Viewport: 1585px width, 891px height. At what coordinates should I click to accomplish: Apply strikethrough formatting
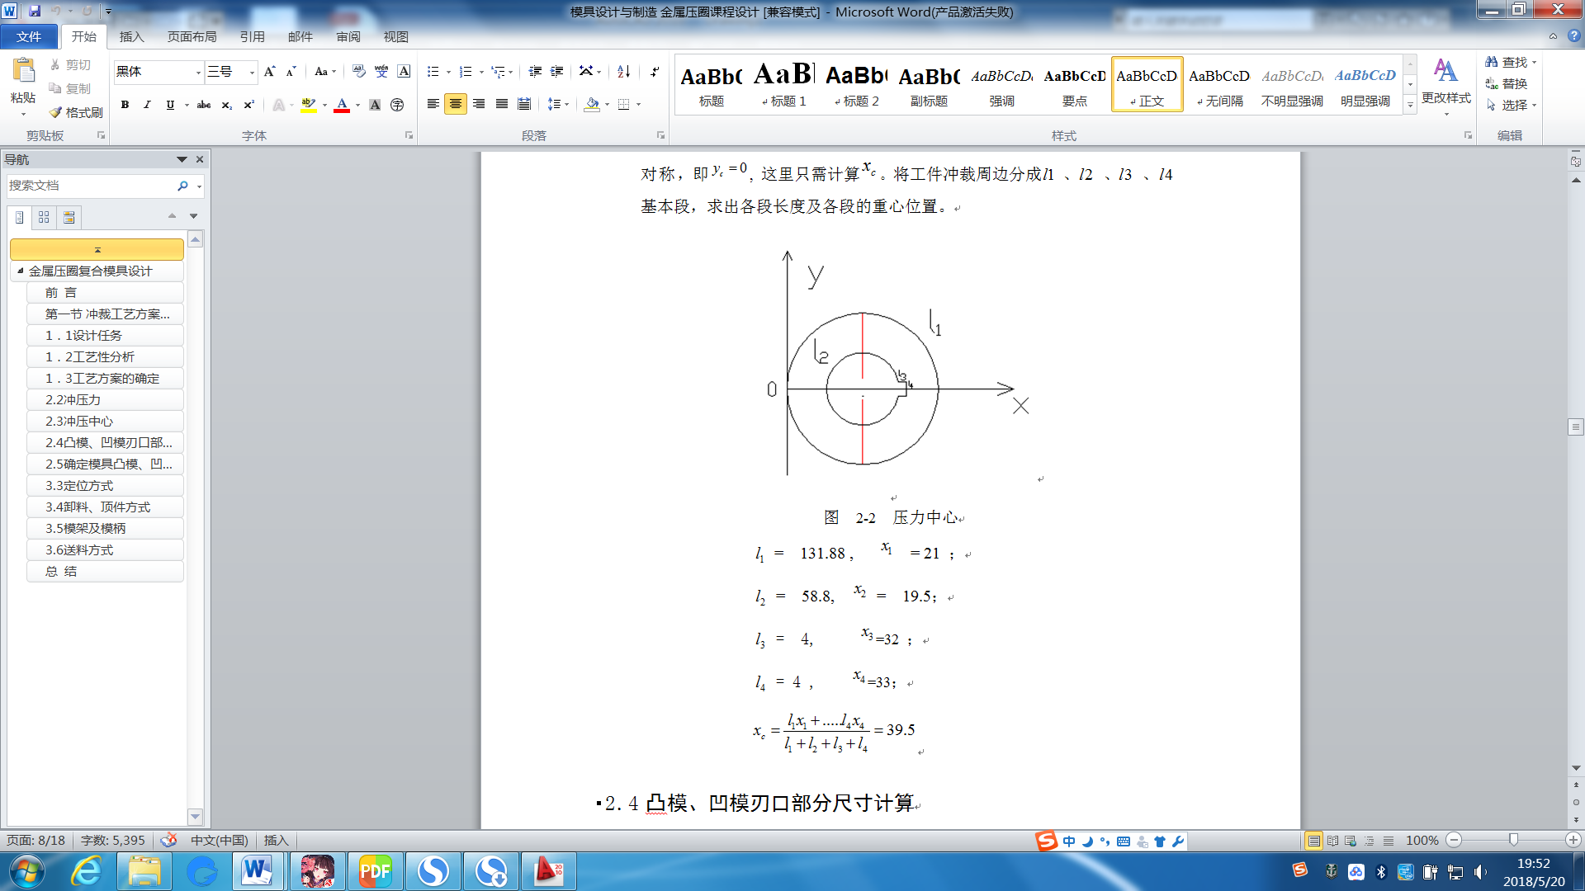[x=203, y=105]
